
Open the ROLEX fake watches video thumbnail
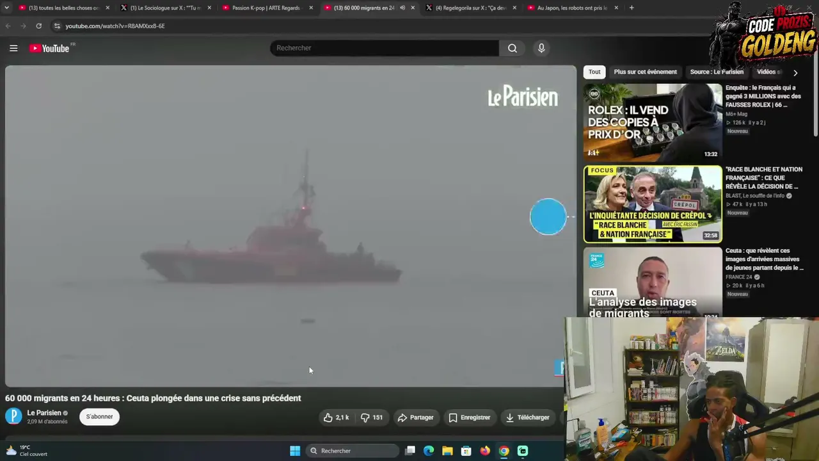coord(653,122)
